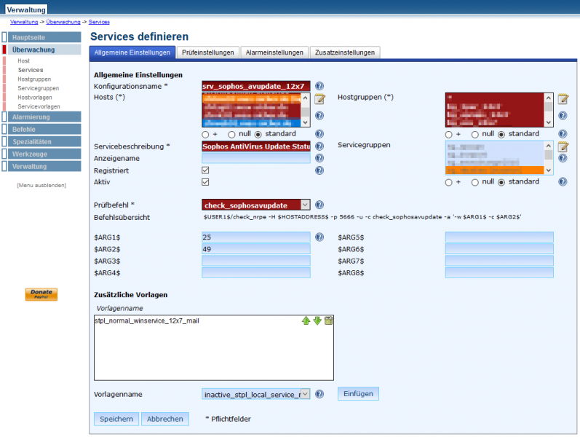This screenshot has height=437, width=580.
Task: Click the $ARG1$ input field
Action: tap(256, 237)
